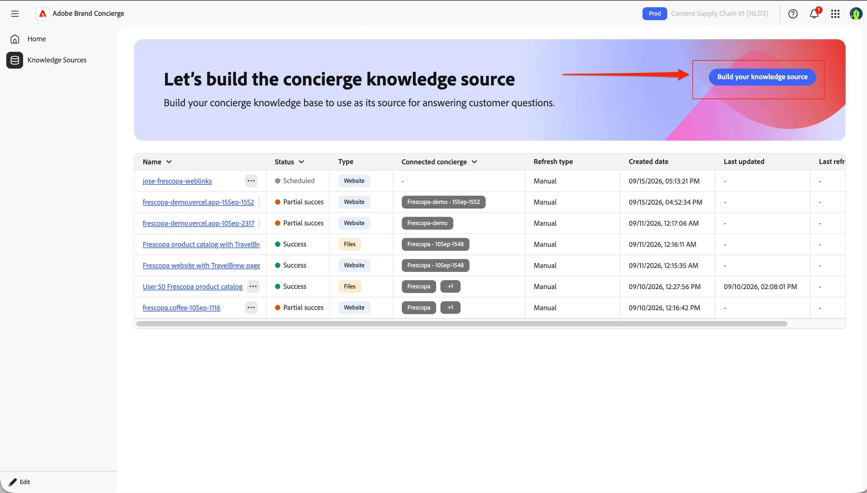This screenshot has height=493, width=867.
Task: Open more actions for User 50 Frescopa catalog
Action: coord(253,286)
